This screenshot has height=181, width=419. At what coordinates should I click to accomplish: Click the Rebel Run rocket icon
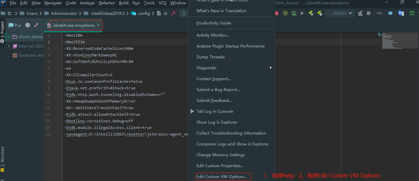(x=311, y=14)
